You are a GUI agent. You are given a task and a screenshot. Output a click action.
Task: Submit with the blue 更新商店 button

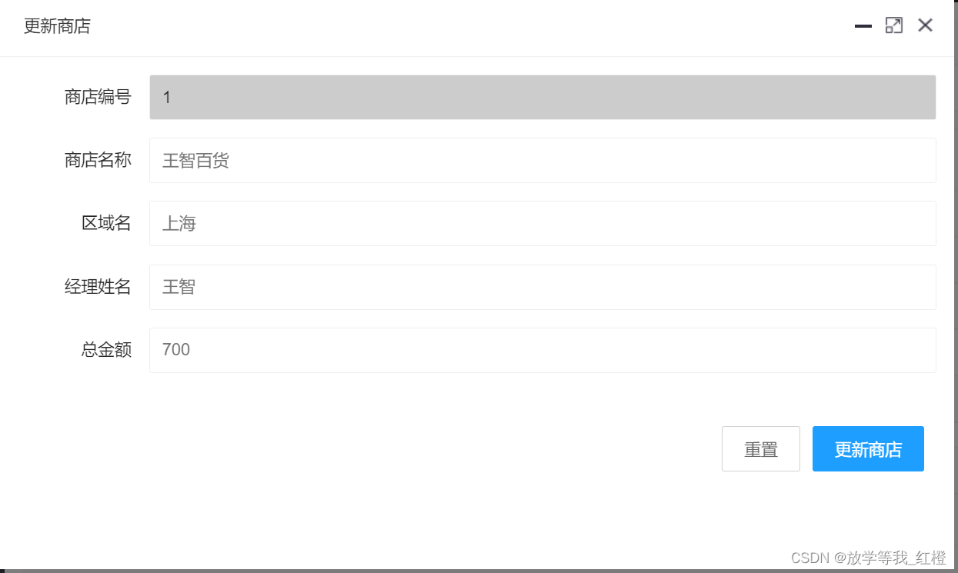point(868,449)
